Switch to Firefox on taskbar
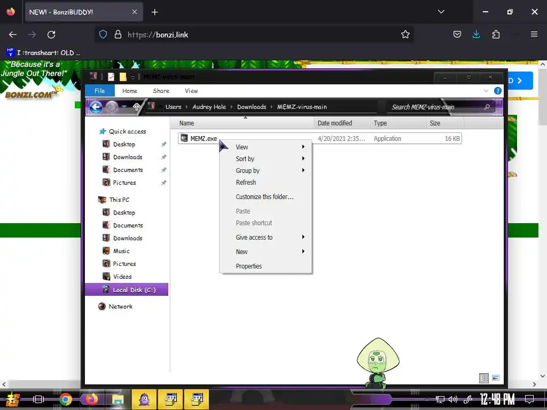 [x=91, y=399]
